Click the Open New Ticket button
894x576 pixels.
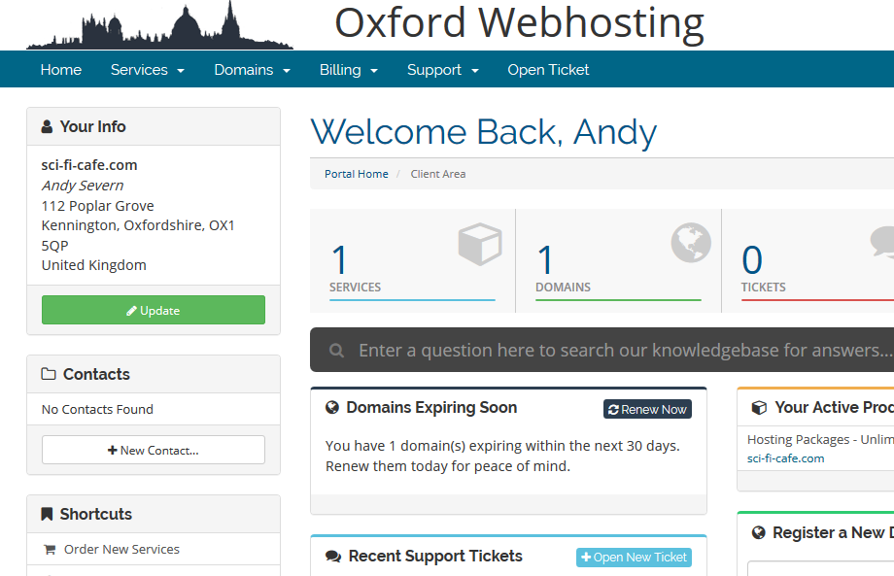634,558
